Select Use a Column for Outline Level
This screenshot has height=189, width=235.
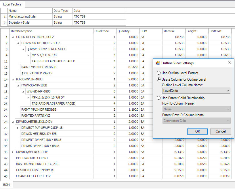(158, 80)
